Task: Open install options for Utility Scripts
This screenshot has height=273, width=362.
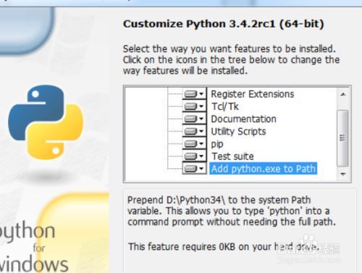Action: (x=194, y=131)
